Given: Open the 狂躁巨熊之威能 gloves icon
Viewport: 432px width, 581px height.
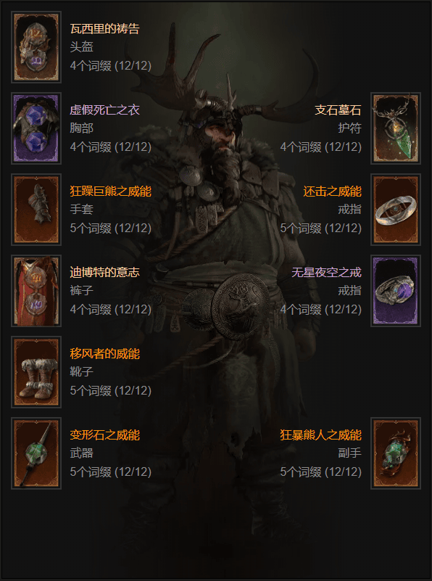Looking at the screenshot, I should (36, 210).
